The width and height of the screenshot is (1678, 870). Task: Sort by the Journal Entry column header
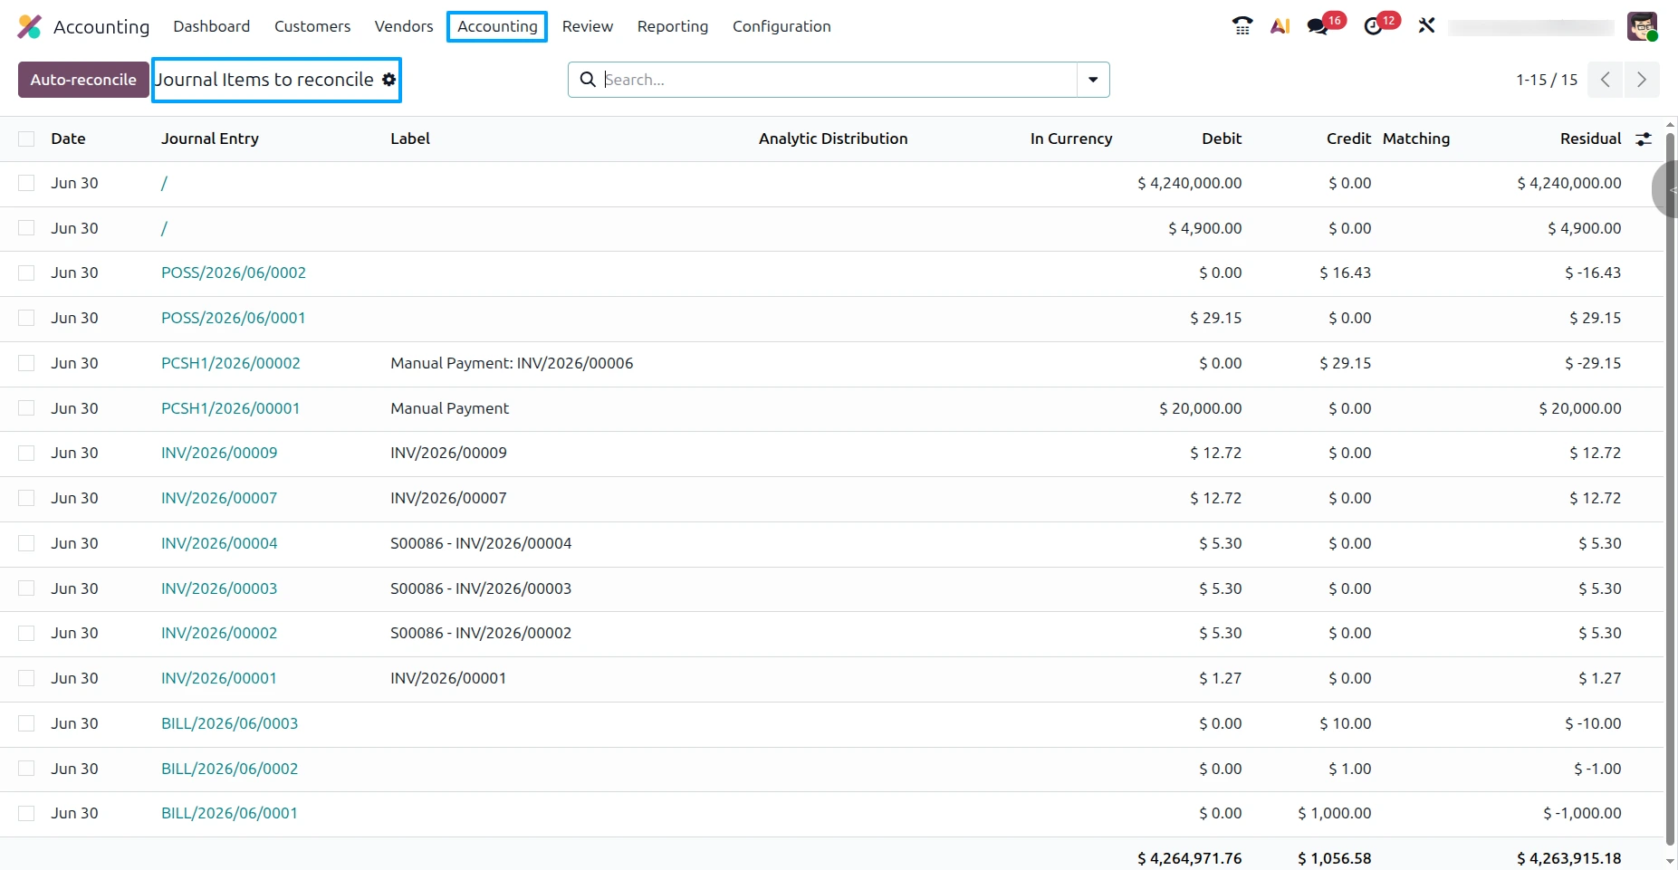pos(210,139)
